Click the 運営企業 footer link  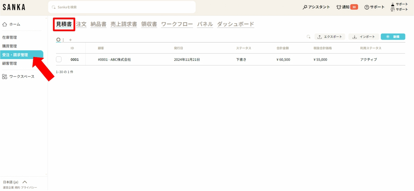click(x=8, y=188)
